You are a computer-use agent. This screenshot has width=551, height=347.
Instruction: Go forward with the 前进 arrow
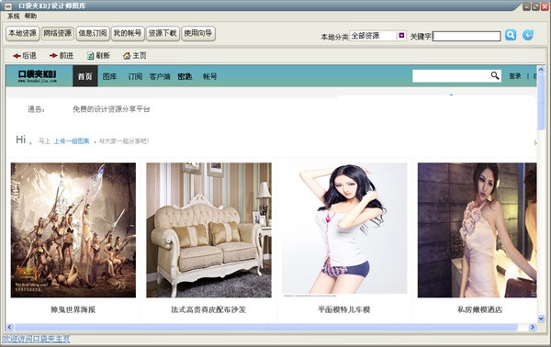(x=53, y=55)
